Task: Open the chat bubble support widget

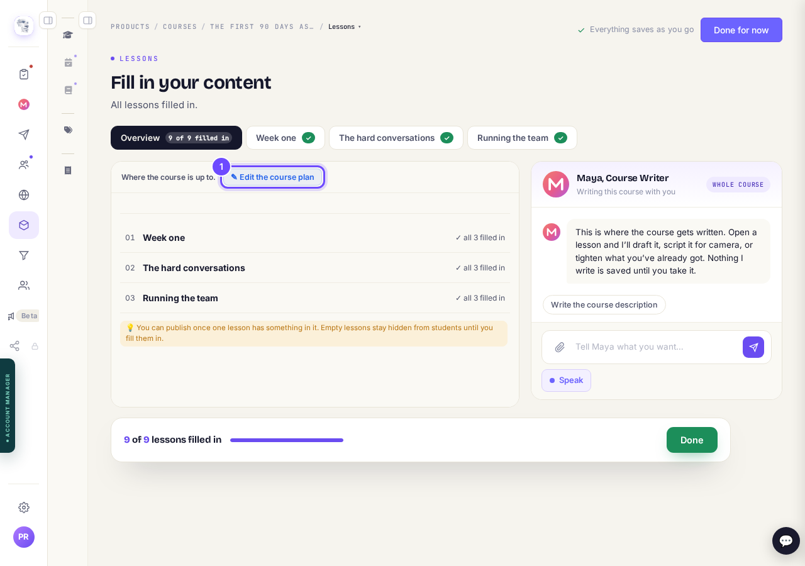Action: [786, 541]
